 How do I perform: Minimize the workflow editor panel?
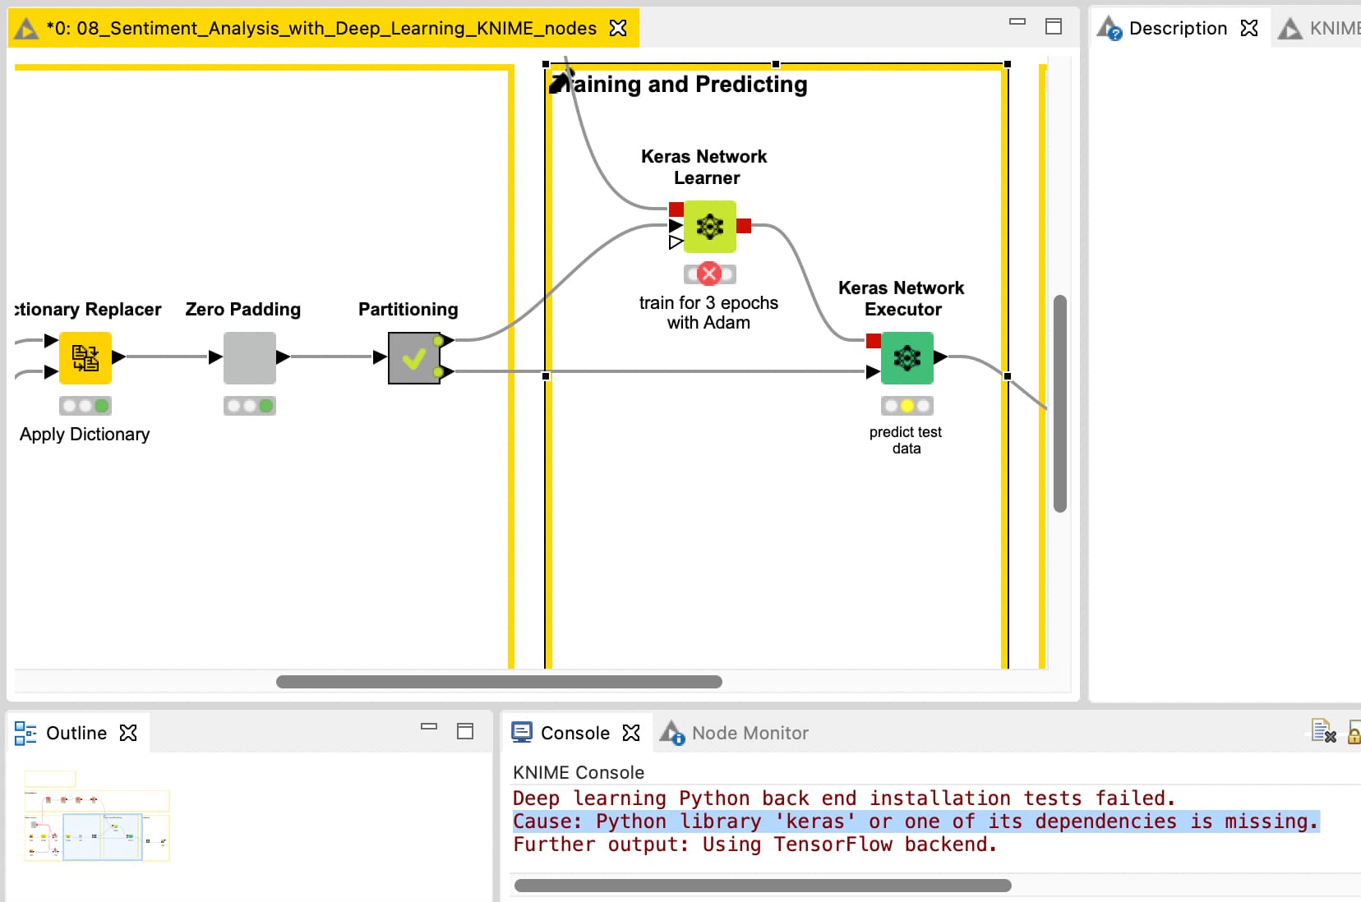1017,22
